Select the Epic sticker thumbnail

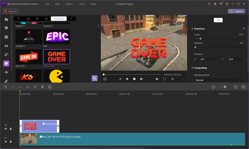[57, 37]
